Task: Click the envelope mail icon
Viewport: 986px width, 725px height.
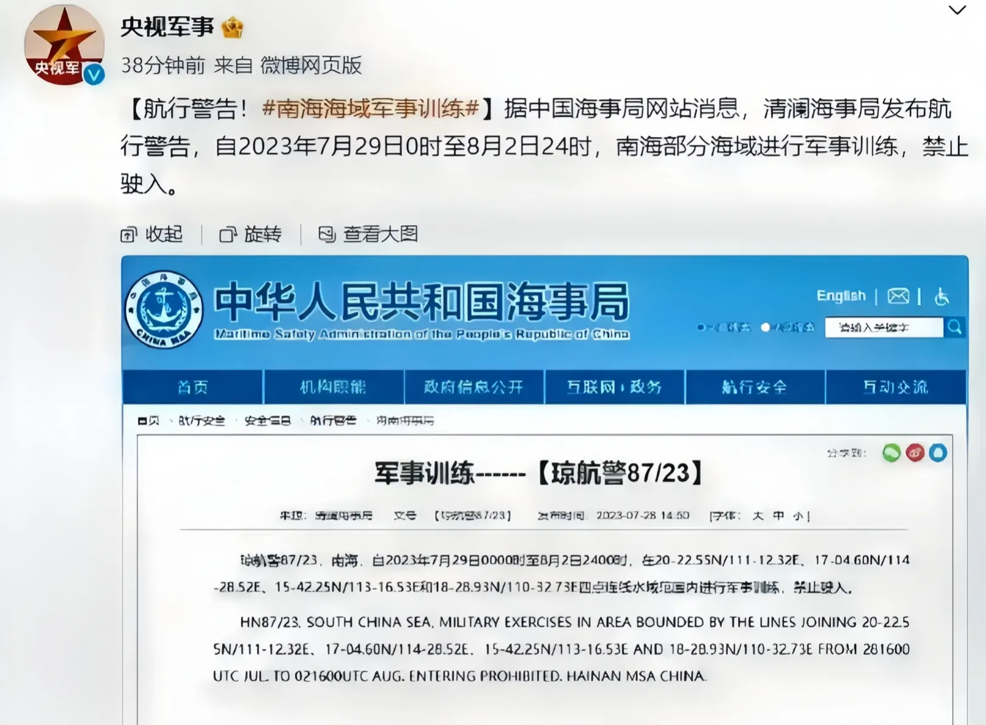Action: coord(898,296)
